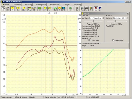Uncheck Eingeschaltet under Marker 2
Screen dimensions: 132x99
[113, 40]
